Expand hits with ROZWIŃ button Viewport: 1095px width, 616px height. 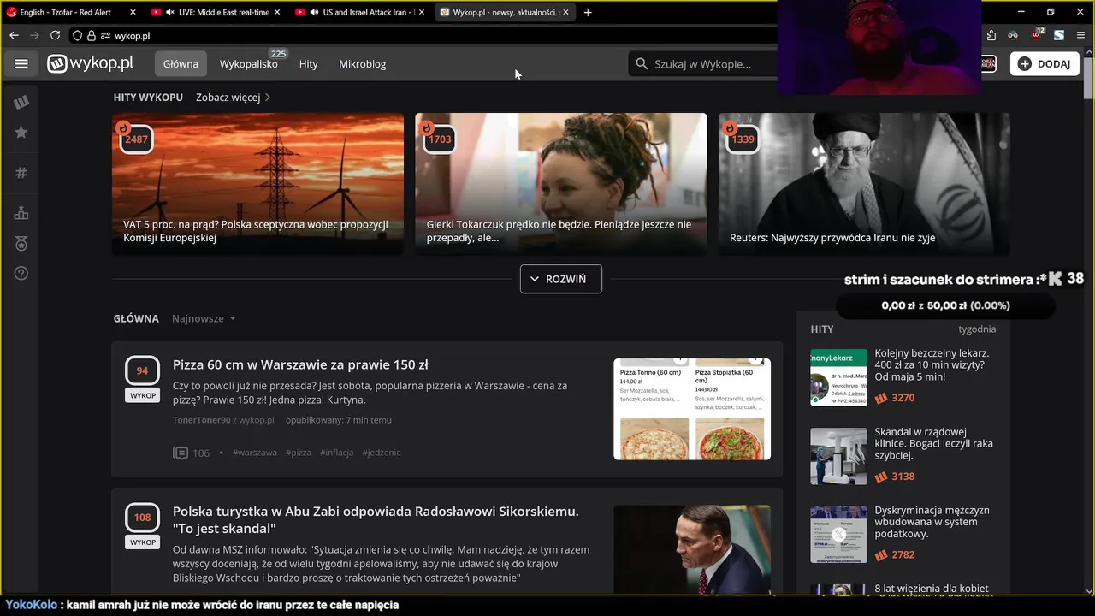pos(561,279)
